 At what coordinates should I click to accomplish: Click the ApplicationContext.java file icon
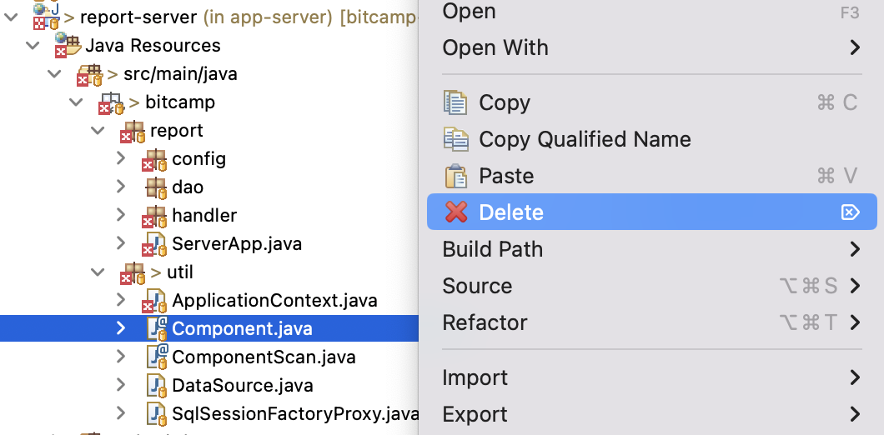pyautogui.click(x=154, y=300)
